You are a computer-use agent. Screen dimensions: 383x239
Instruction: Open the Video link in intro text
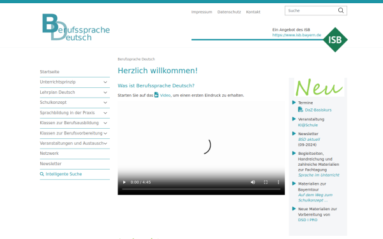pos(165,96)
